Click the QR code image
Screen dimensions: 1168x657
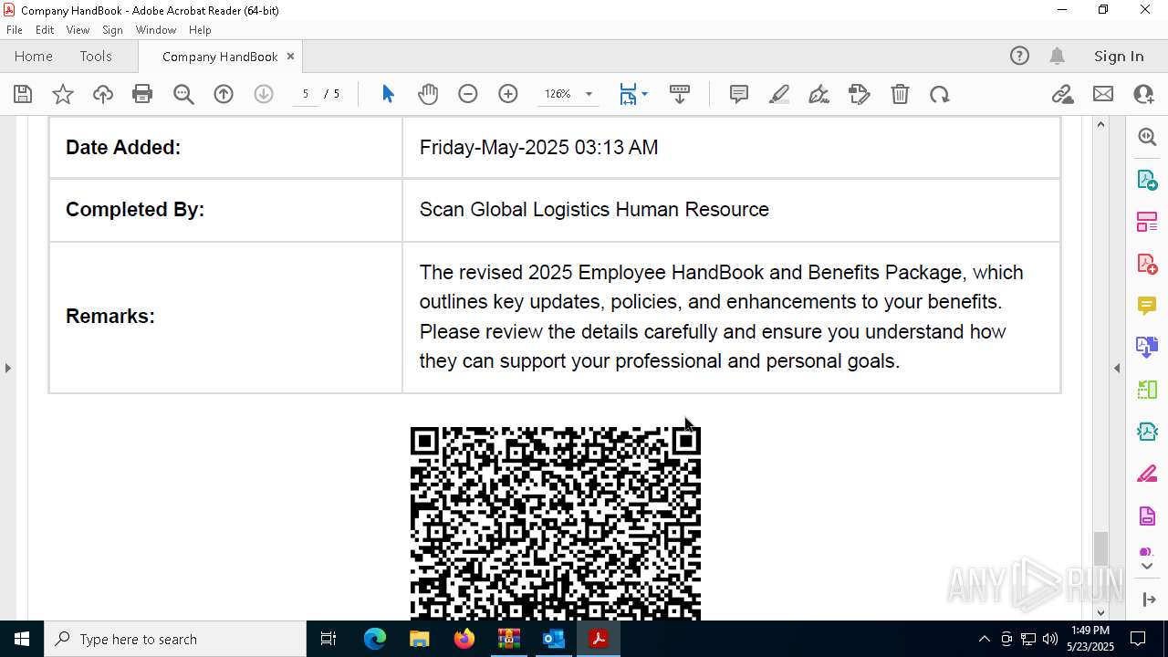pyautogui.click(x=556, y=523)
